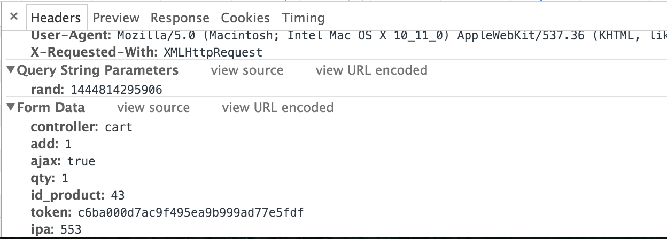This screenshot has width=667, height=239.
Task: Click the controller value cart
Action: pos(118,127)
